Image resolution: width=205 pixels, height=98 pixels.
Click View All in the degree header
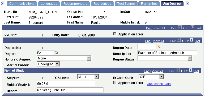158,41
